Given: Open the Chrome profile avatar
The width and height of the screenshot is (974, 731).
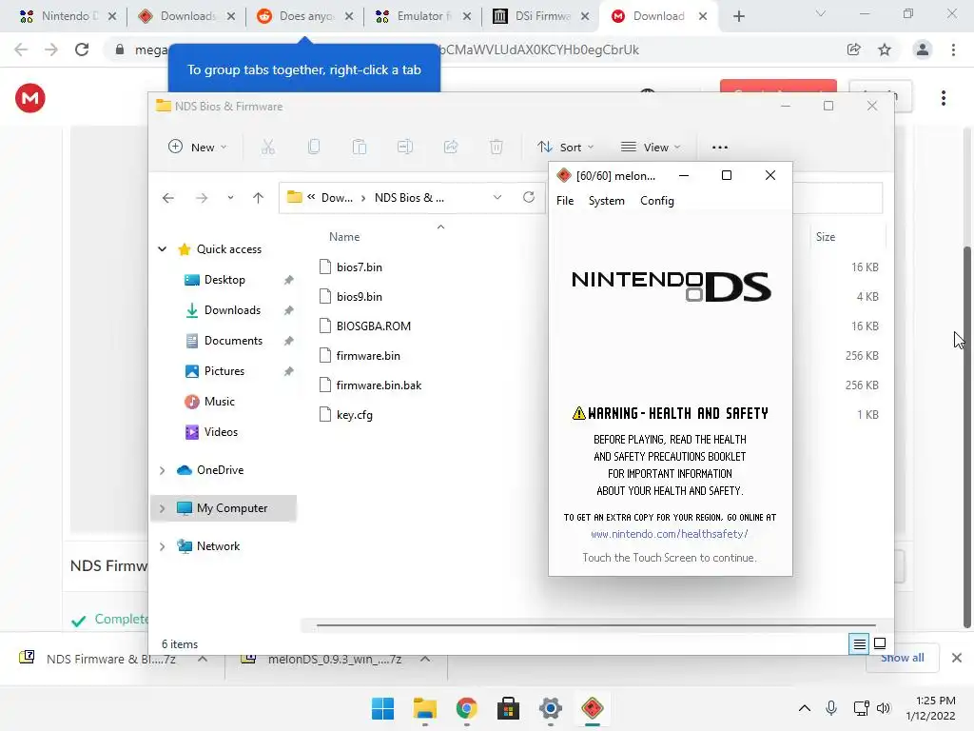Looking at the screenshot, I should pos(923,49).
